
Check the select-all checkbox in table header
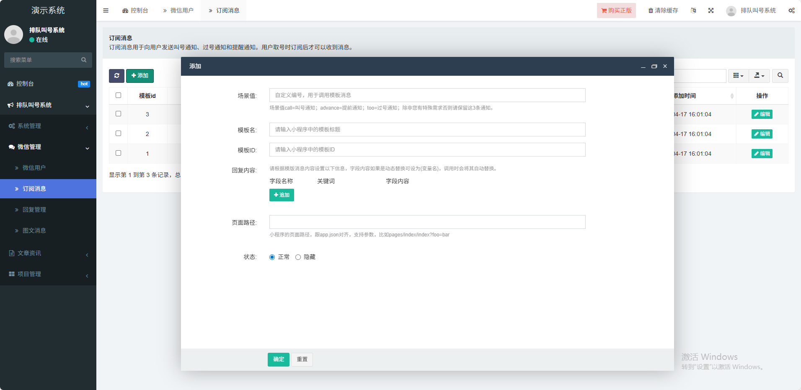point(118,95)
